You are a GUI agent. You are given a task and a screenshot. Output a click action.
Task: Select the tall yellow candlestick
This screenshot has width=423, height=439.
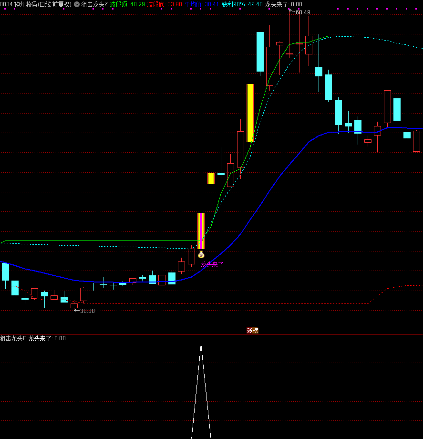(x=250, y=113)
